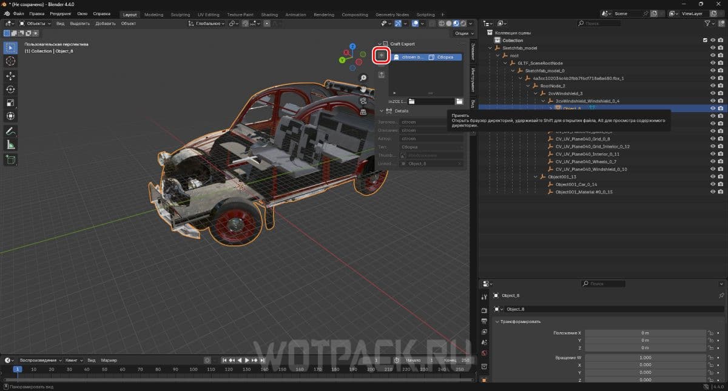
Task: Click the Rotation W value field
Action: [645, 358]
